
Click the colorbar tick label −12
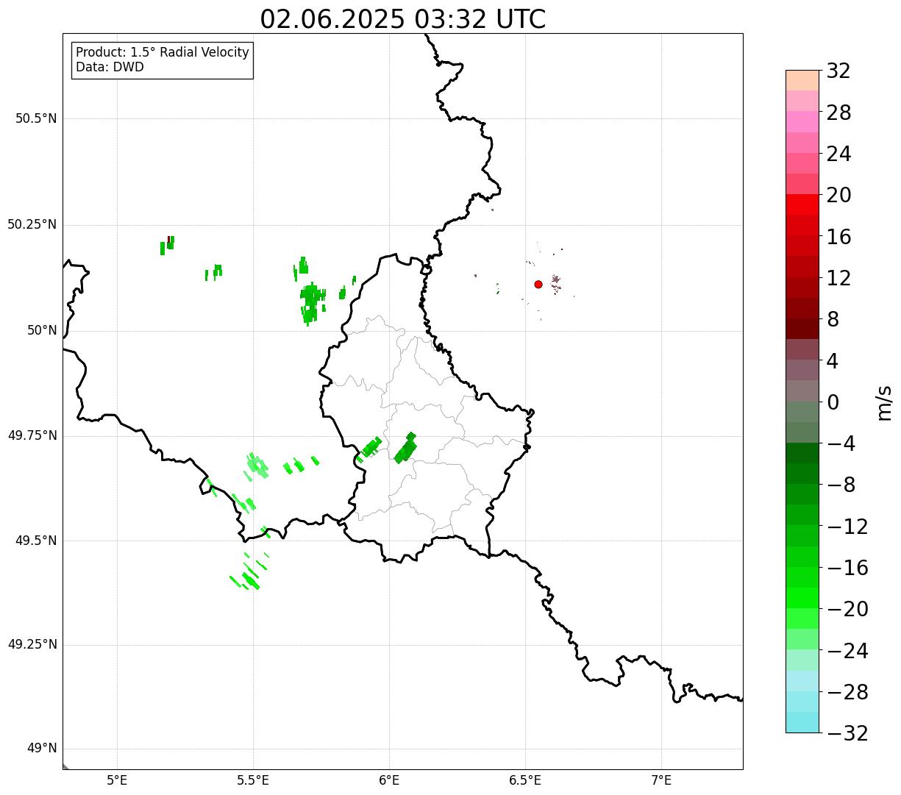(847, 527)
